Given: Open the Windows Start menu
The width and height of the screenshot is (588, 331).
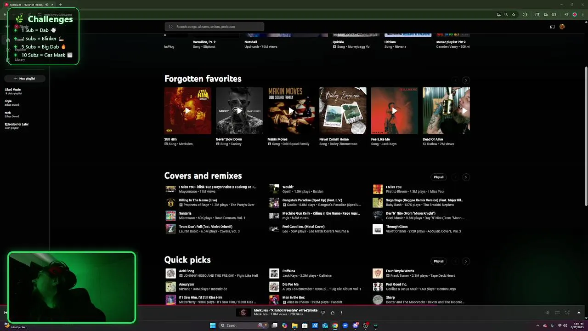Looking at the screenshot, I should 213,325.
